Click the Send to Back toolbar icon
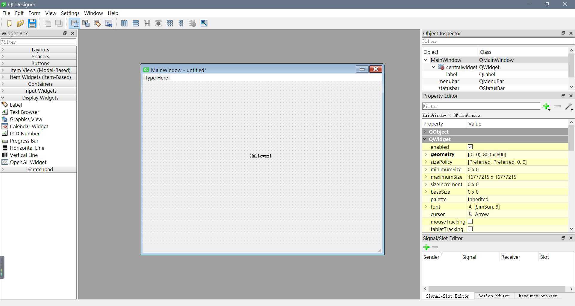This screenshot has width=575, height=306. point(48,23)
